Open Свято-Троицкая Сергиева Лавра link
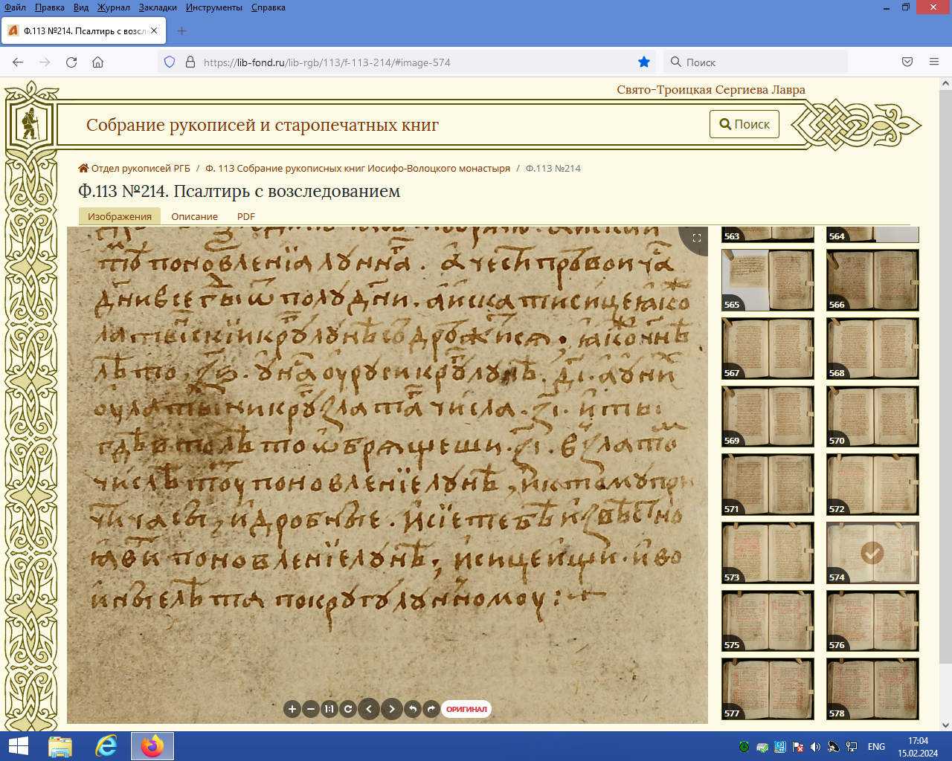 point(711,90)
